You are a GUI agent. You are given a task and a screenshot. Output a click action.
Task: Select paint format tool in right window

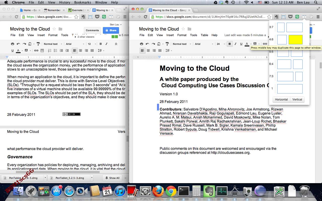167,44
